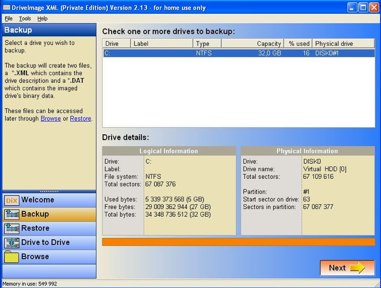Click the NTFS type cell

tap(204, 53)
